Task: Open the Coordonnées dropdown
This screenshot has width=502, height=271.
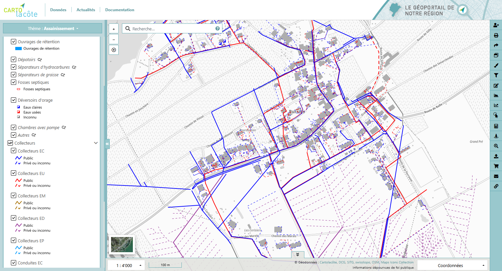Action: click(x=452, y=265)
